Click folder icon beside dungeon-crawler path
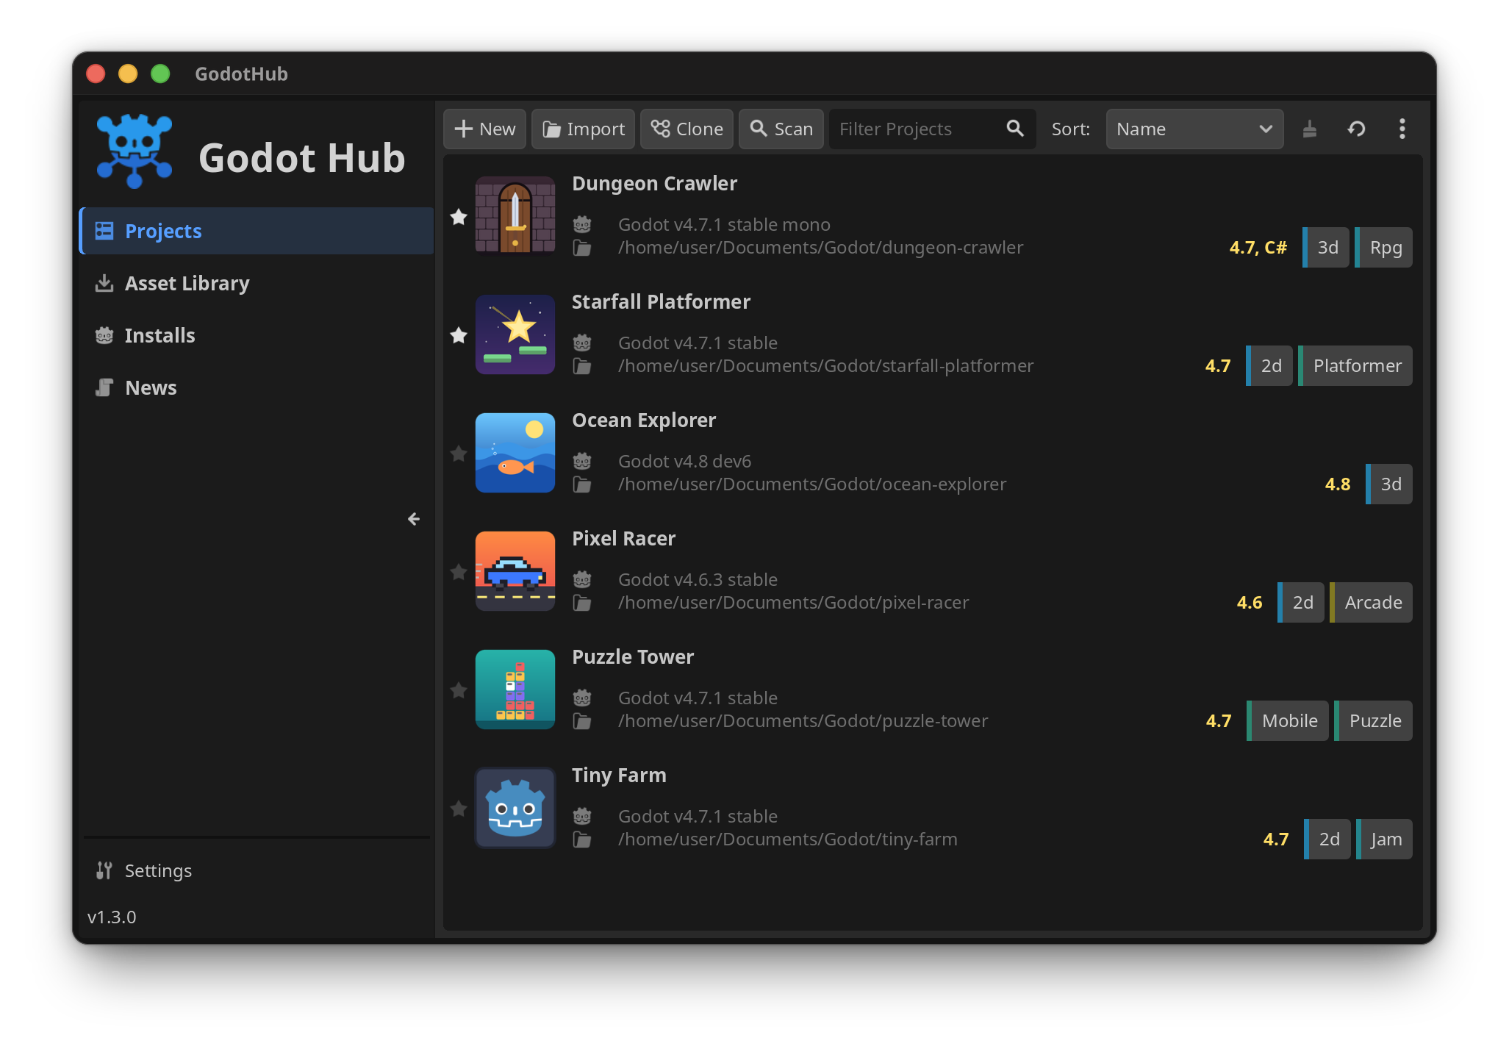This screenshot has width=1509, height=1049. [x=582, y=248]
